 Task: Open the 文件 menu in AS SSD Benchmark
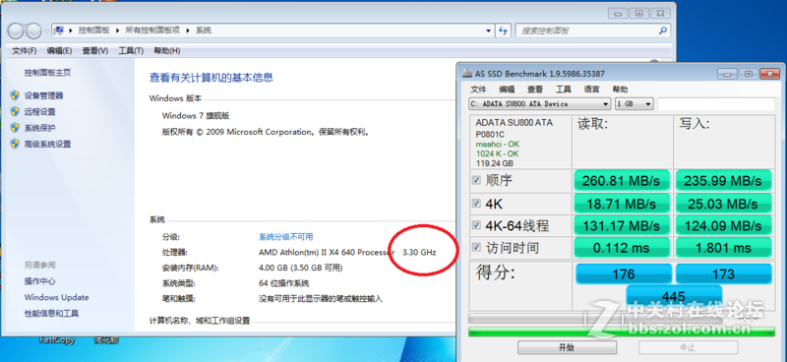(478, 90)
